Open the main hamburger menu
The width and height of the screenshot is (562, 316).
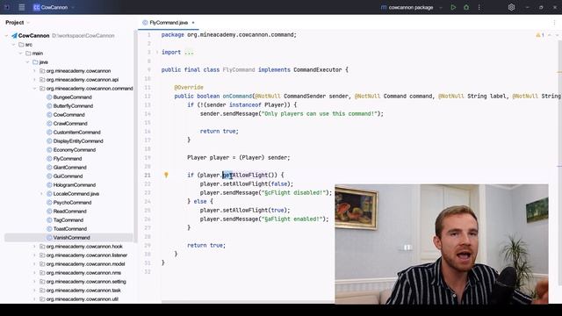21,7
